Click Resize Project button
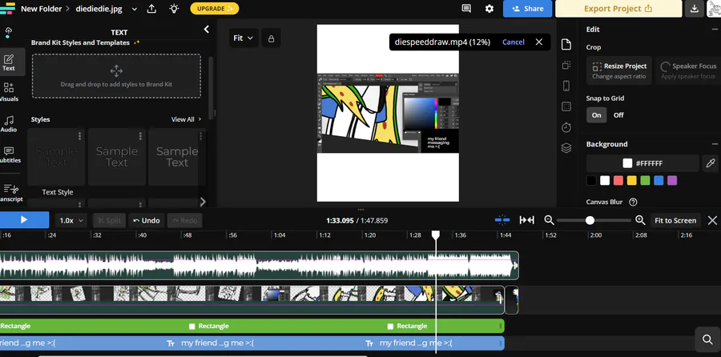 [x=619, y=70]
